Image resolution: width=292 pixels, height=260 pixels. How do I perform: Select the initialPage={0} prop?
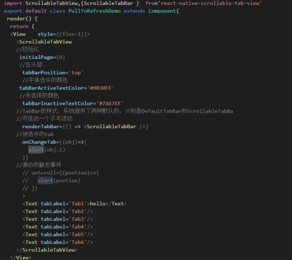pyautogui.click(x=42, y=57)
